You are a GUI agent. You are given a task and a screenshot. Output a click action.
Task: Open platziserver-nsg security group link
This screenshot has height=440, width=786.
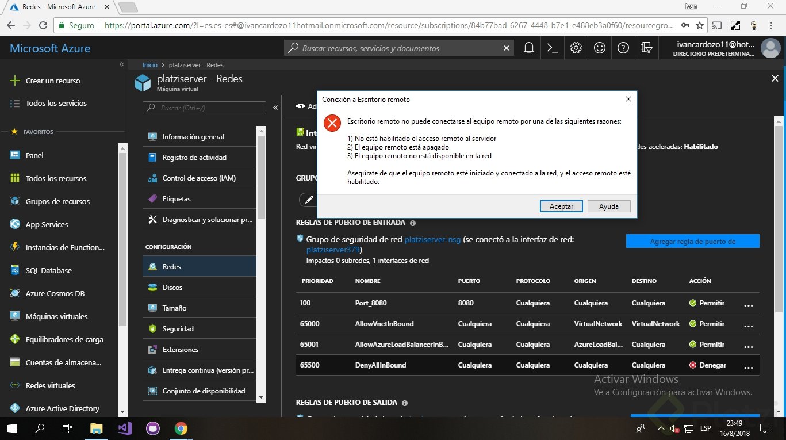pos(432,240)
